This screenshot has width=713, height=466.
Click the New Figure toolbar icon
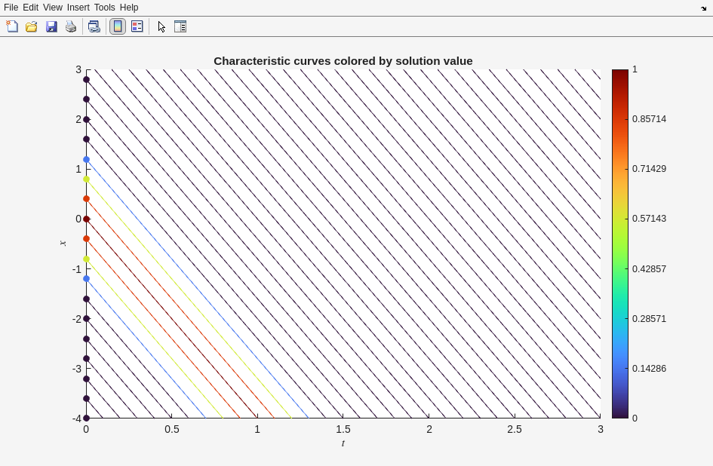(12, 26)
